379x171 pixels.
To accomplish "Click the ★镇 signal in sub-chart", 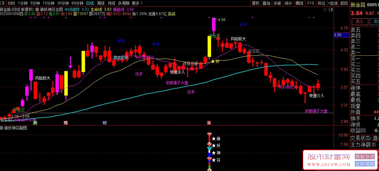I will 216,139.
